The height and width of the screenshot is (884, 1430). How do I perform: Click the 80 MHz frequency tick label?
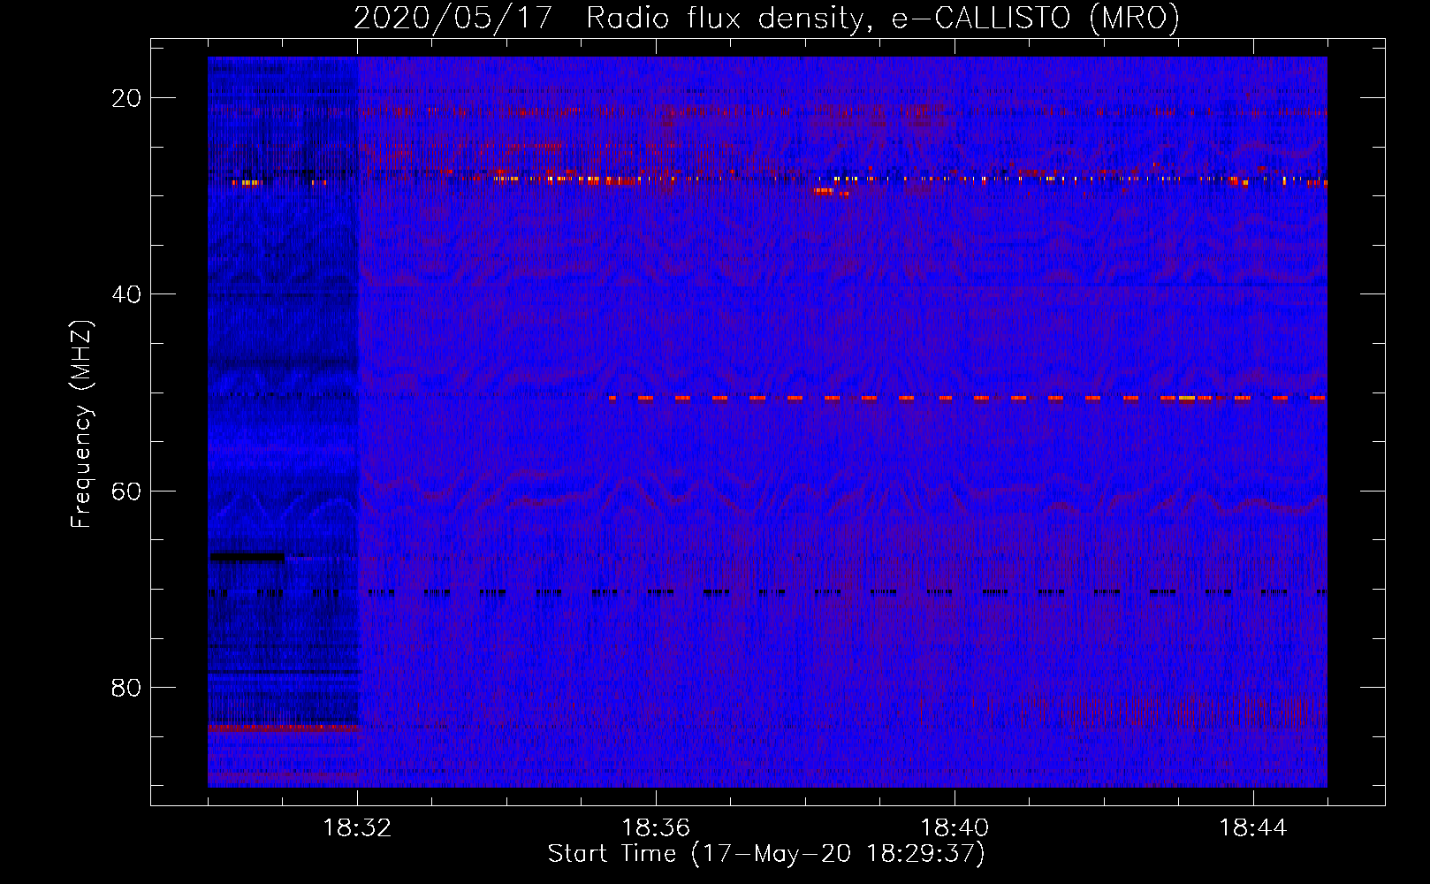click(126, 687)
